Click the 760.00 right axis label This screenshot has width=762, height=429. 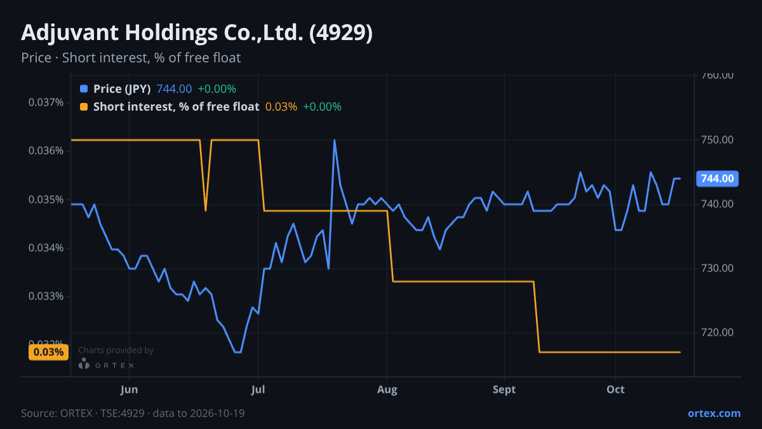tap(718, 75)
